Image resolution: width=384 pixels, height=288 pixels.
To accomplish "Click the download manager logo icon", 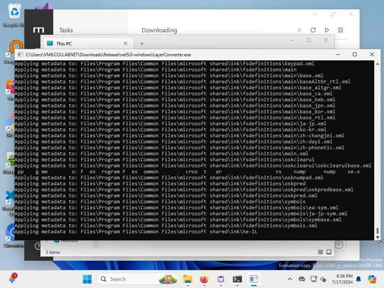I will point(39,30).
